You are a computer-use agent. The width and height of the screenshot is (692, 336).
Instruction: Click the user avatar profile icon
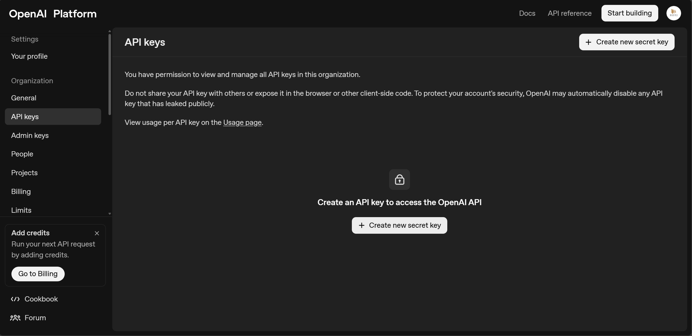point(673,13)
